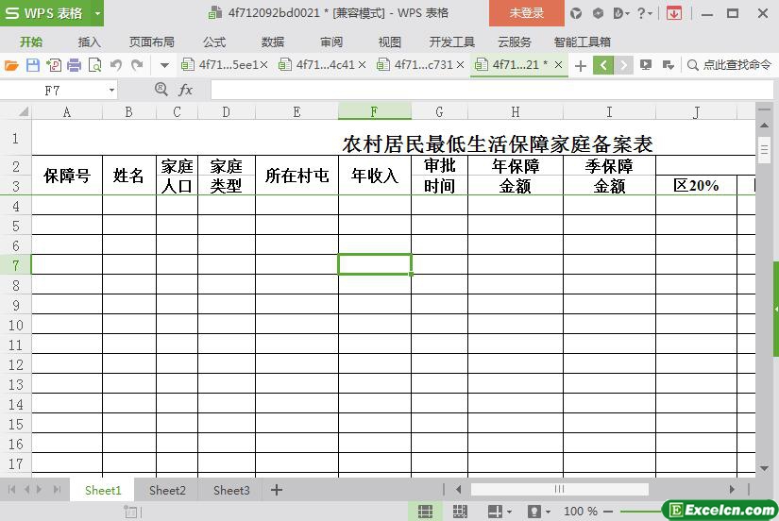This screenshot has width=779, height=521.
Task: Open the eye protection mode dropdown
Action: coord(548,512)
